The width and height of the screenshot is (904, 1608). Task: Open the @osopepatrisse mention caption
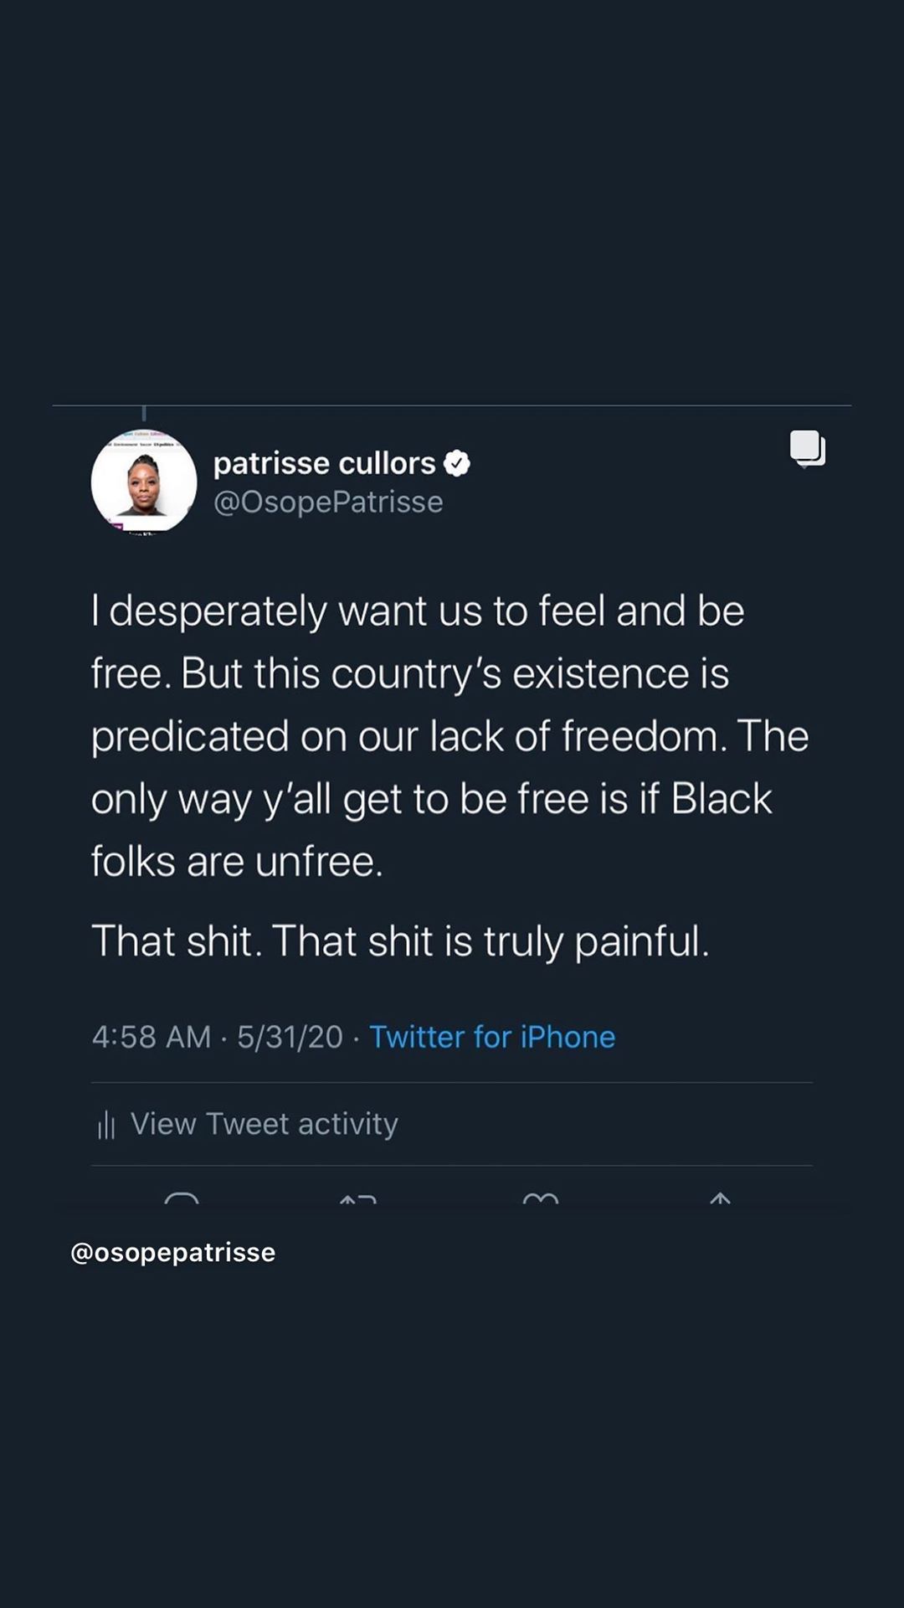[x=173, y=1253]
